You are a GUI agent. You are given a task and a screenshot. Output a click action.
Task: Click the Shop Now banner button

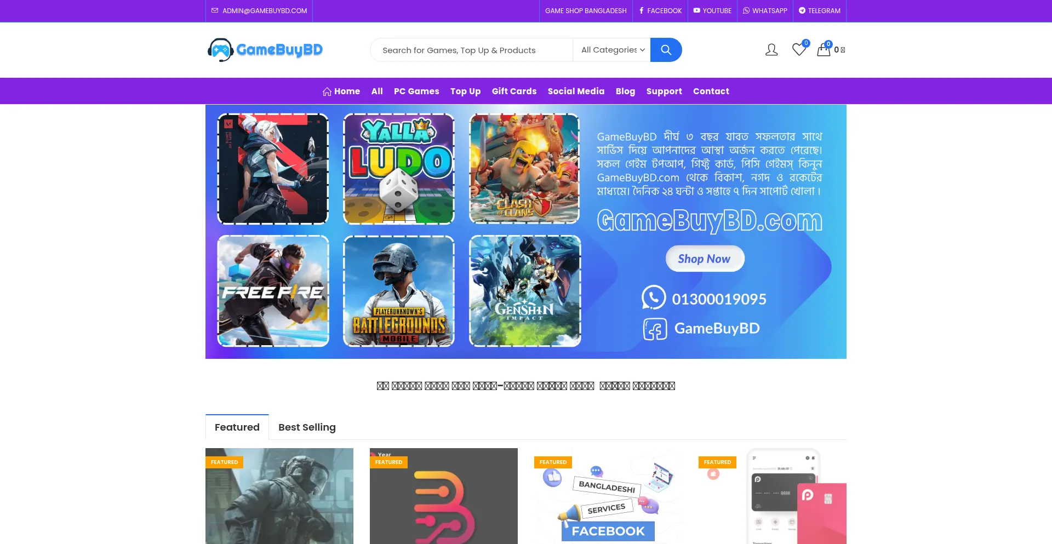pyautogui.click(x=705, y=258)
